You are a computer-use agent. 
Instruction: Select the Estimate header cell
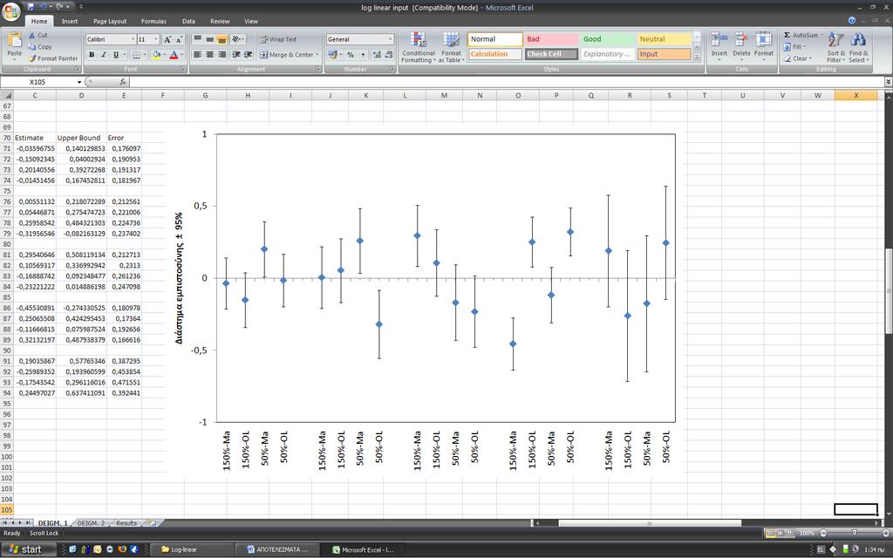coord(34,138)
